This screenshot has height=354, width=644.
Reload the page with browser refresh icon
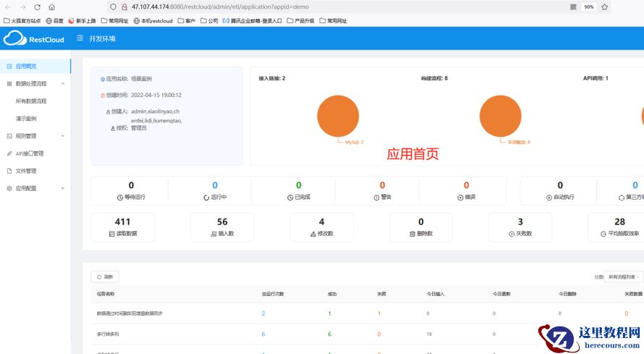pos(37,7)
